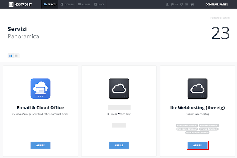Click the Servizi page heading
The width and height of the screenshot is (237, 158).
17,29
